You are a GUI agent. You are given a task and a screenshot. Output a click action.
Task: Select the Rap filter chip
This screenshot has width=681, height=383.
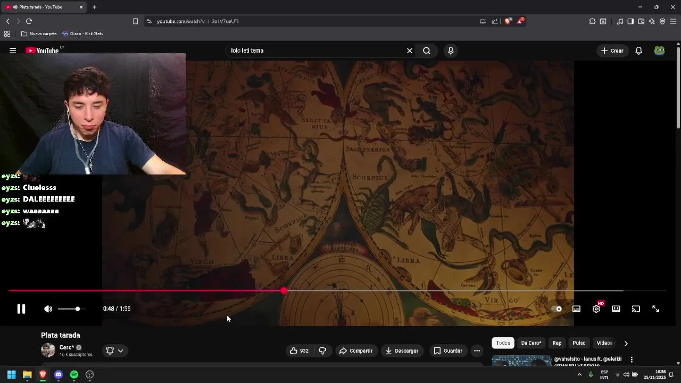click(x=557, y=343)
